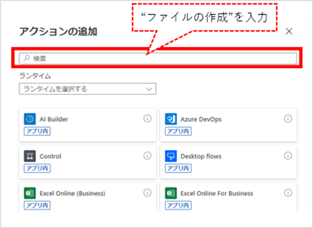Click the Azure DevOps connector icon
Image resolution: width=313 pixels, height=228 pixels.
pos(171,119)
